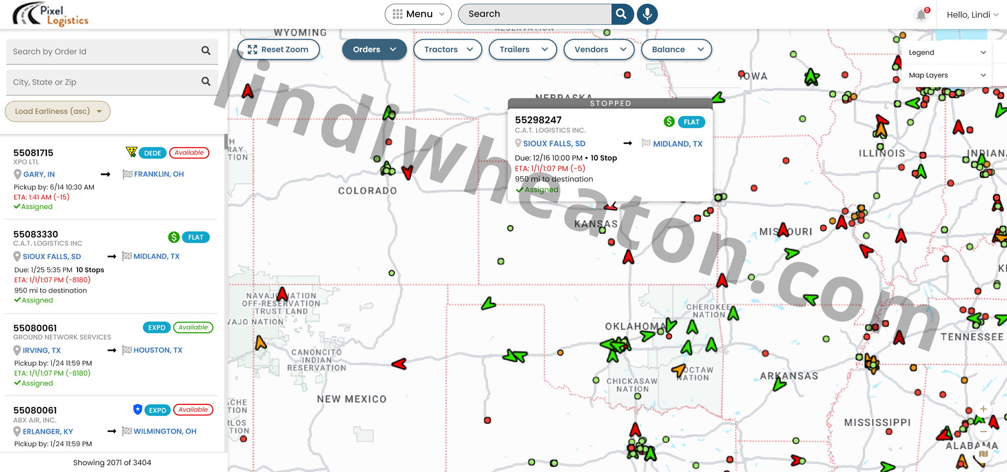Expand the Map Layers panel
Viewport: 1007px width, 472px height.
click(947, 75)
